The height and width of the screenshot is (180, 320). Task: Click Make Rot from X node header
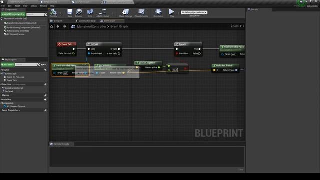pyautogui.click(x=225, y=65)
